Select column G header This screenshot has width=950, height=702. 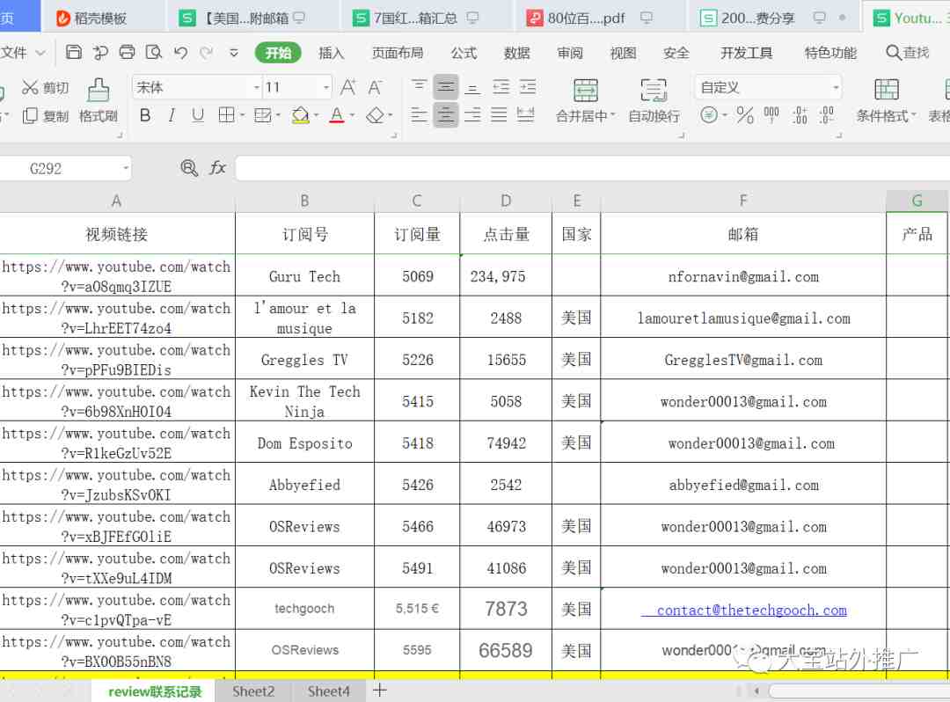(x=917, y=201)
